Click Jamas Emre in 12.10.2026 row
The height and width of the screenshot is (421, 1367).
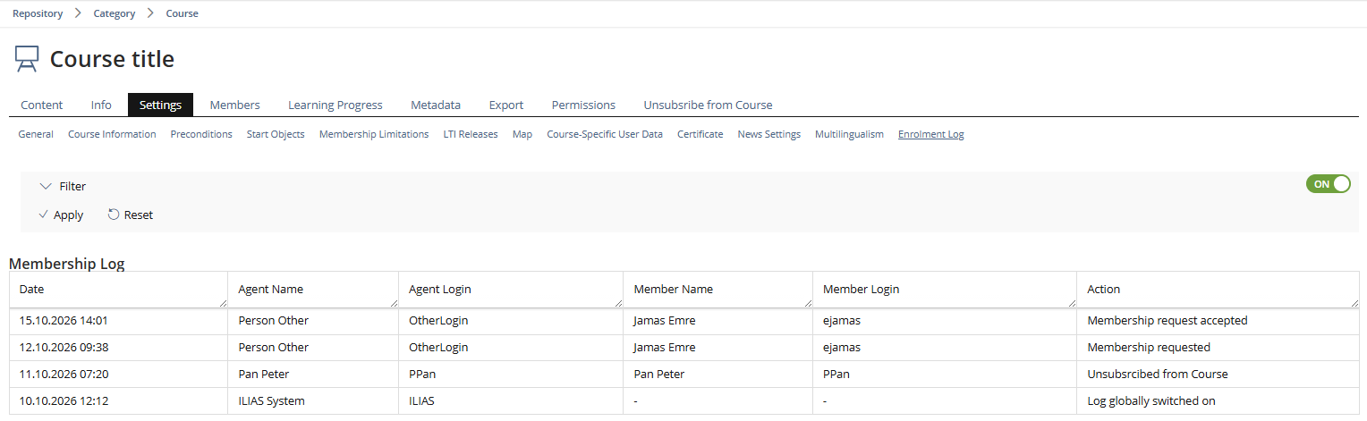point(665,347)
